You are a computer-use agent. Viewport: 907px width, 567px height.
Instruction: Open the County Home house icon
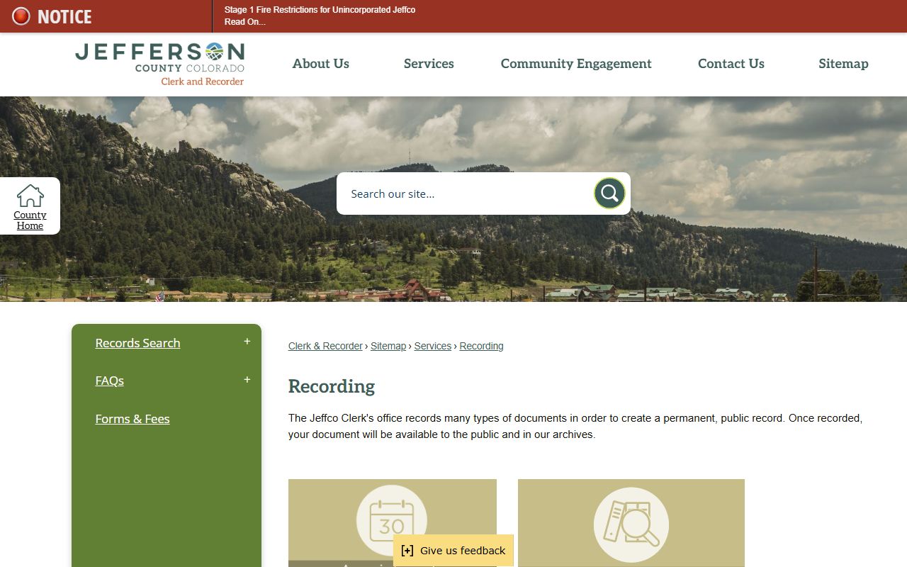pyautogui.click(x=30, y=196)
